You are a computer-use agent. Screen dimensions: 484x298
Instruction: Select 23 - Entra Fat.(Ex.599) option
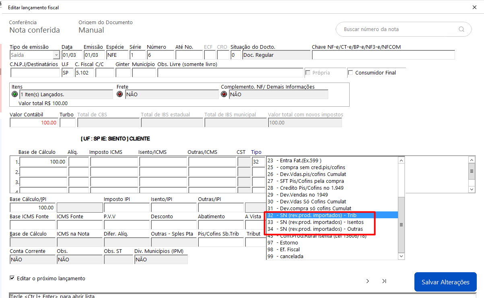click(332, 160)
